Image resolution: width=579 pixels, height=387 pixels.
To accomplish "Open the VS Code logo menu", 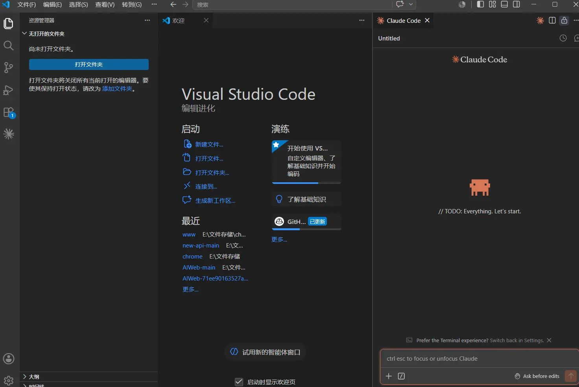I will coord(6,5).
